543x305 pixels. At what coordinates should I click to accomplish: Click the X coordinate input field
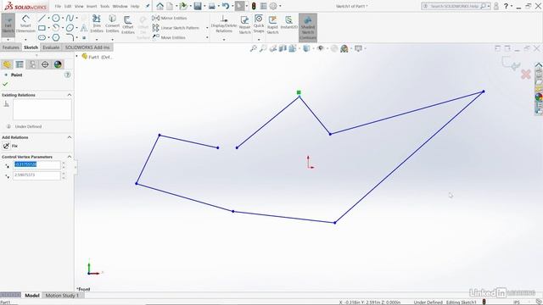36,164
